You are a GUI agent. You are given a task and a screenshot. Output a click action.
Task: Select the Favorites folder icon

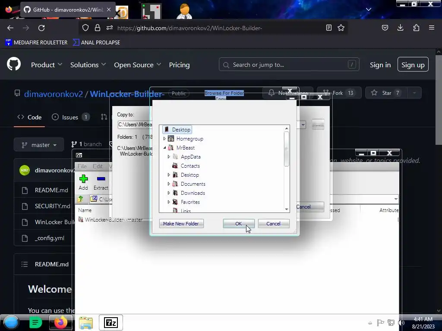point(175,202)
